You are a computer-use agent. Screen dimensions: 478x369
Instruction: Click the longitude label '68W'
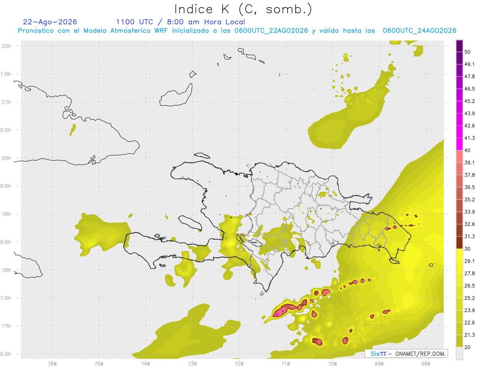(425, 363)
